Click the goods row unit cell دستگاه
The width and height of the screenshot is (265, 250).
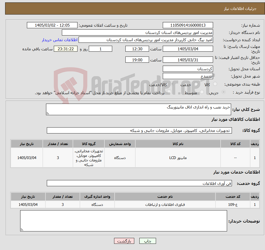coord(120,158)
